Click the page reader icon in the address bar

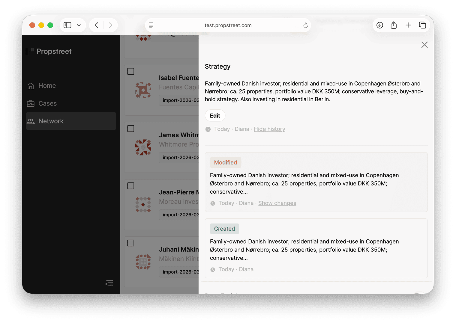151,25
